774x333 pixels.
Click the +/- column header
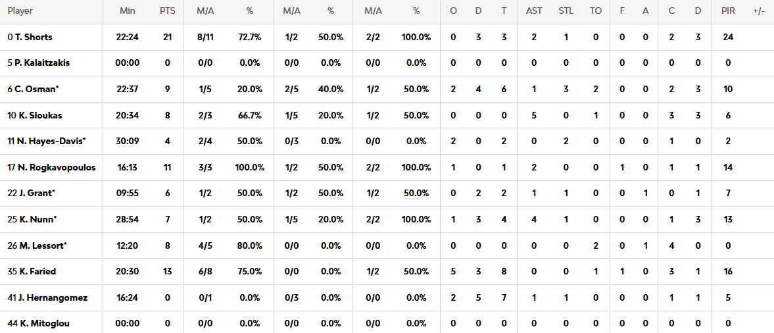[x=758, y=11]
